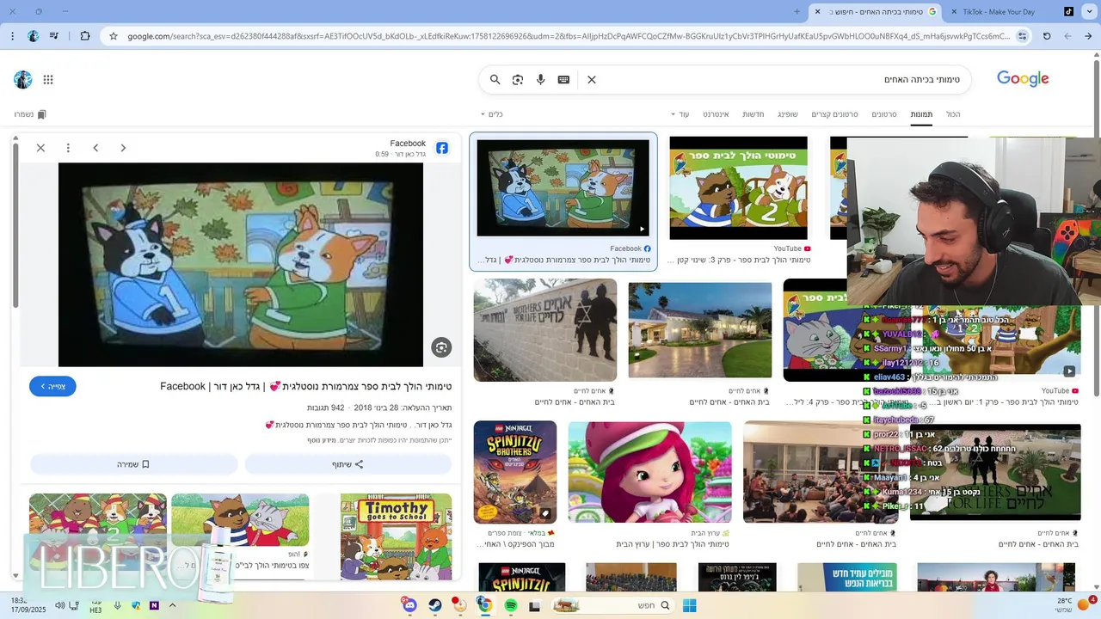Select the הכול search tab
Image resolution: width=1101 pixels, height=619 pixels.
coord(953,114)
